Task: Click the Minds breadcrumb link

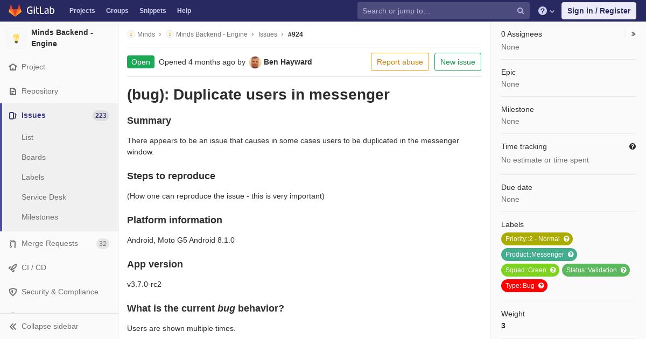Action: pos(146,34)
